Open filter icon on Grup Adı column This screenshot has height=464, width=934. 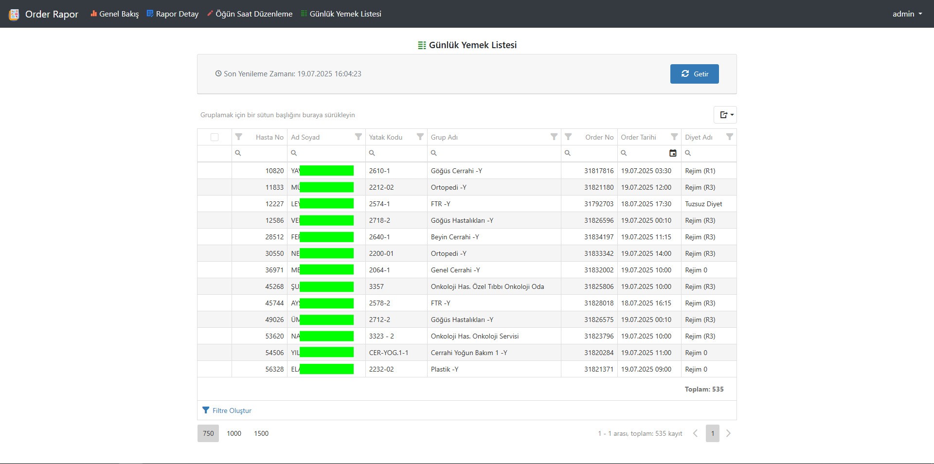(x=554, y=137)
